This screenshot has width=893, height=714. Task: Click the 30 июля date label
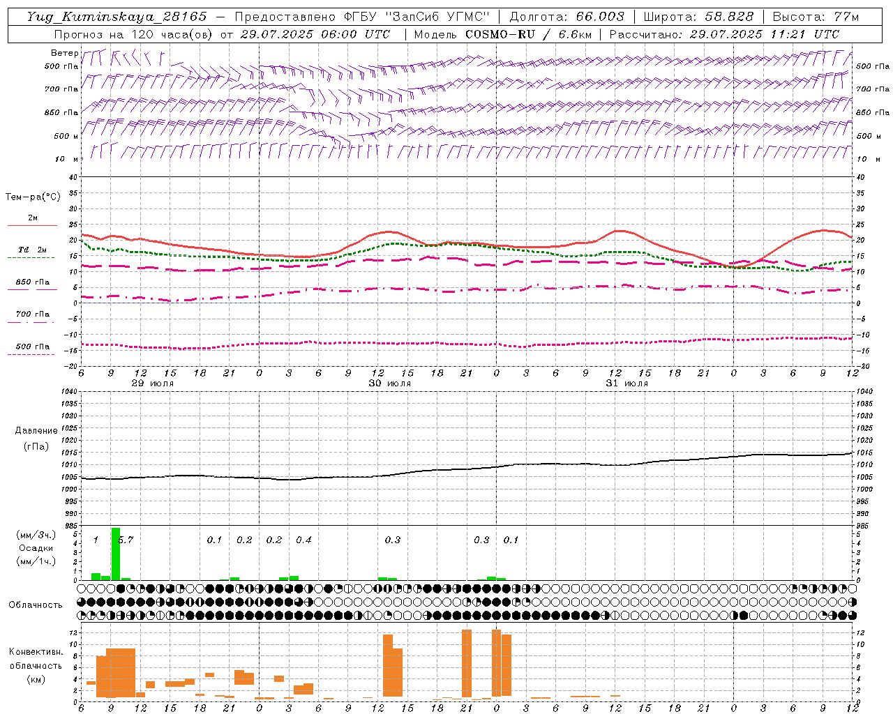click(x=390, y=383)
